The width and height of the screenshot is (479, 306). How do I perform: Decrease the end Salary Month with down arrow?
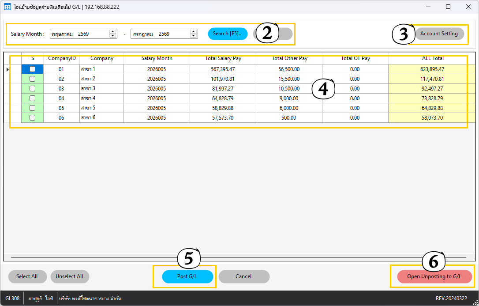[193, 36]
